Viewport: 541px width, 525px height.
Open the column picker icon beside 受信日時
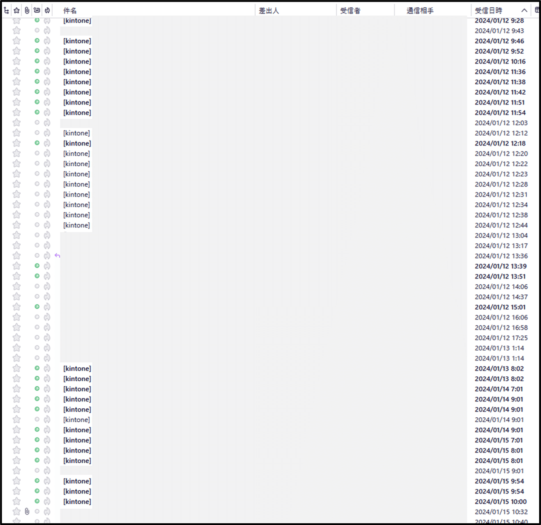(537, 10)
